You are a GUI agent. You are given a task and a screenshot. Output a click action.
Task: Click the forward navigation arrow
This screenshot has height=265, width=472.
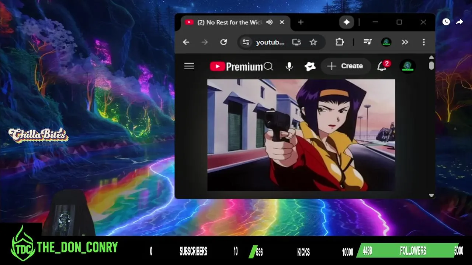(205, 42)
